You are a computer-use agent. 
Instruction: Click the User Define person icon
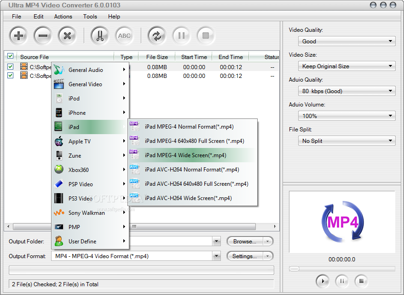tap(59, 241)
